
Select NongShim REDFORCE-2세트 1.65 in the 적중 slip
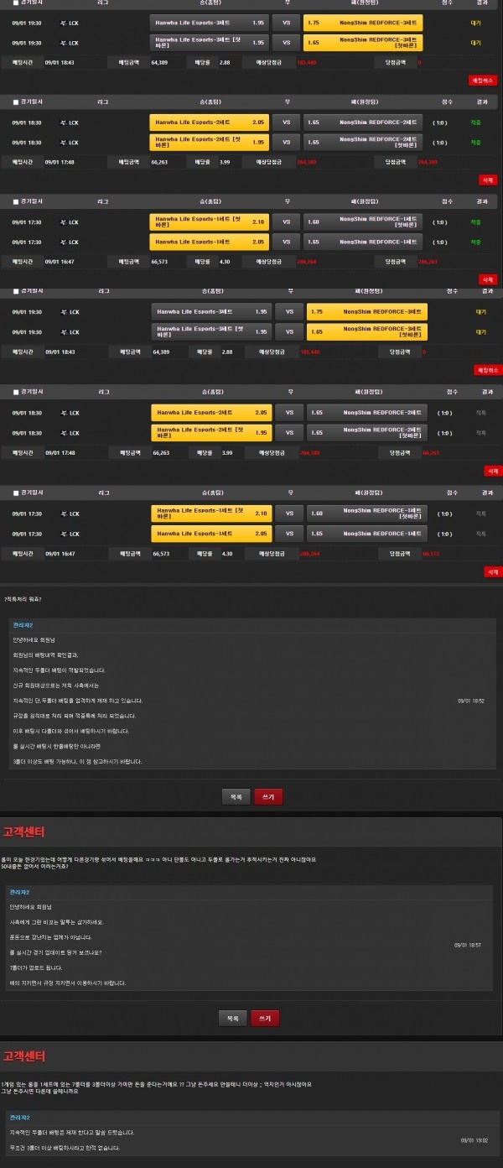363,123
